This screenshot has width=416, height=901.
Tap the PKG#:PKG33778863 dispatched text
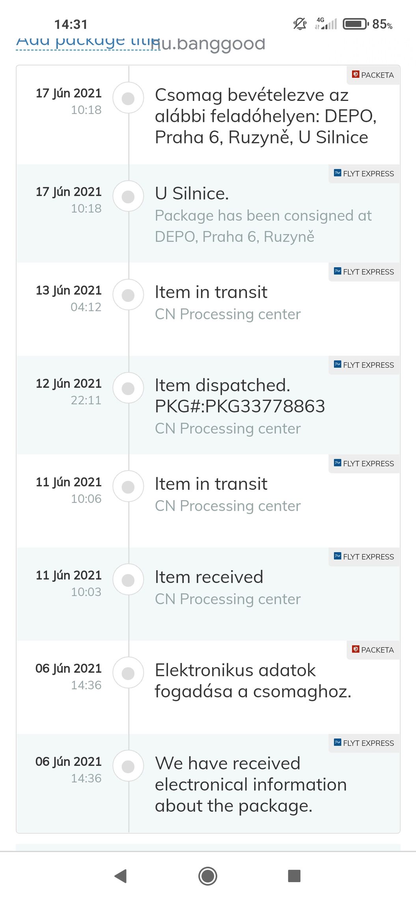click(x=240, y=406)
